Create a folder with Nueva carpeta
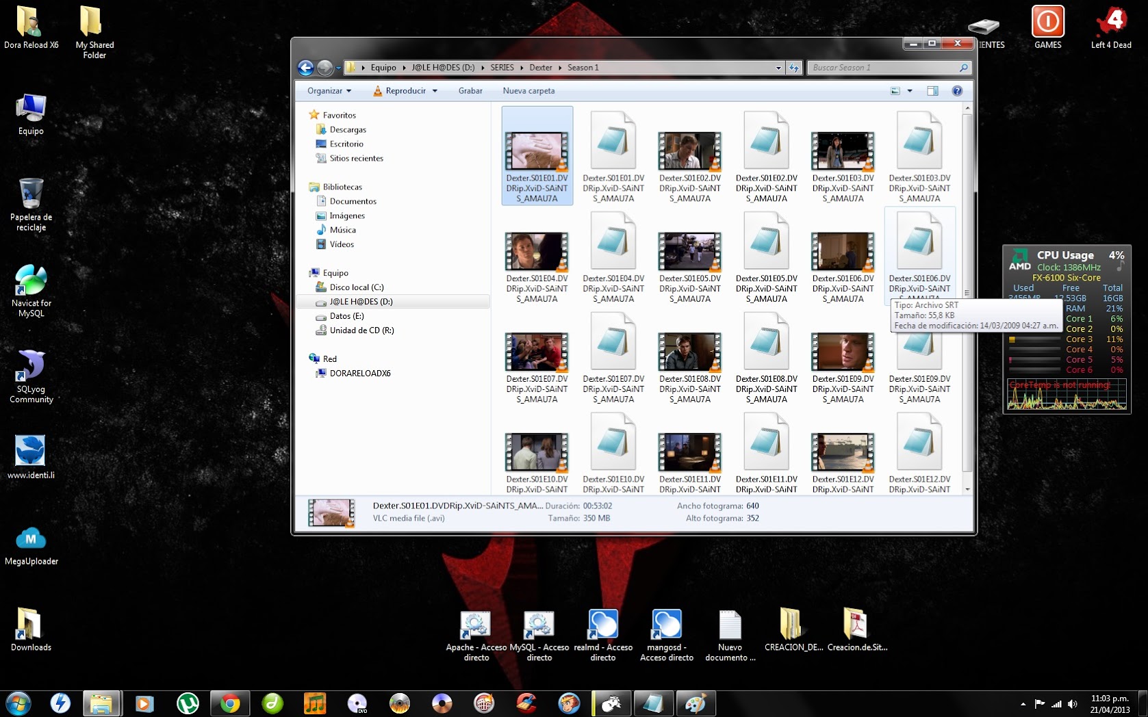 click(x=528, y=91)
